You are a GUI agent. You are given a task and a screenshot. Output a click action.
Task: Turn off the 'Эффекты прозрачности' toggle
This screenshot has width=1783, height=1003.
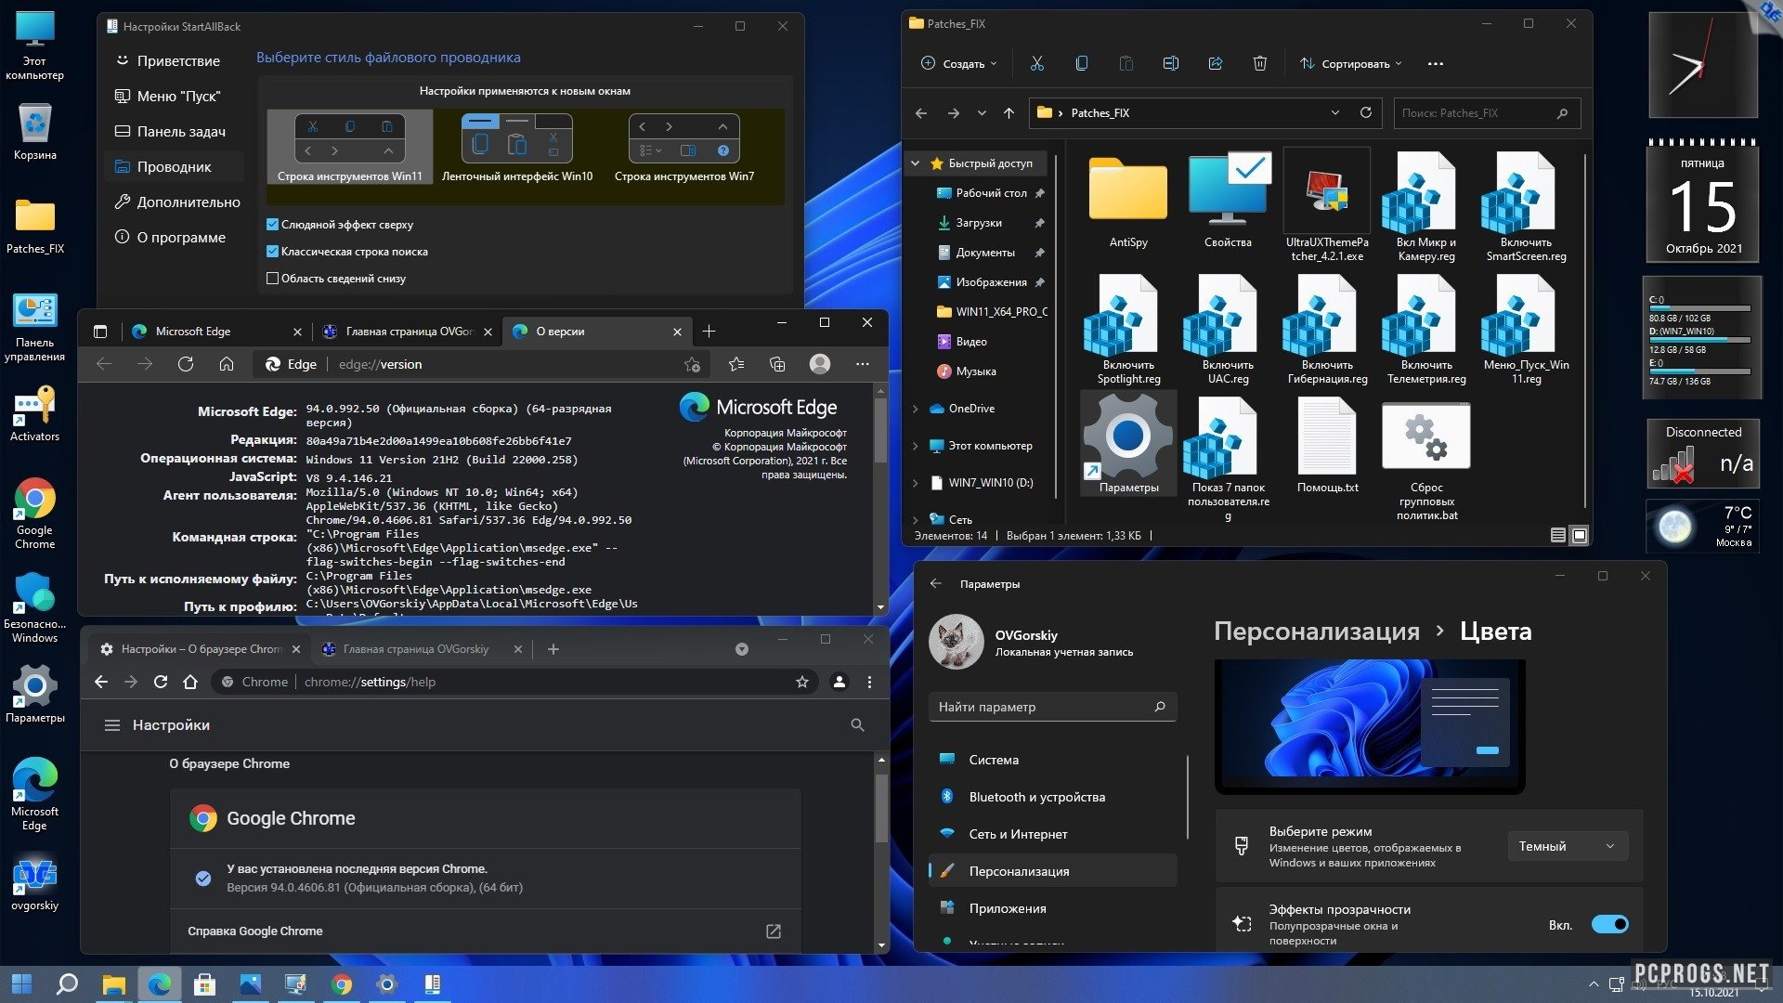(x=1609, y=924)
